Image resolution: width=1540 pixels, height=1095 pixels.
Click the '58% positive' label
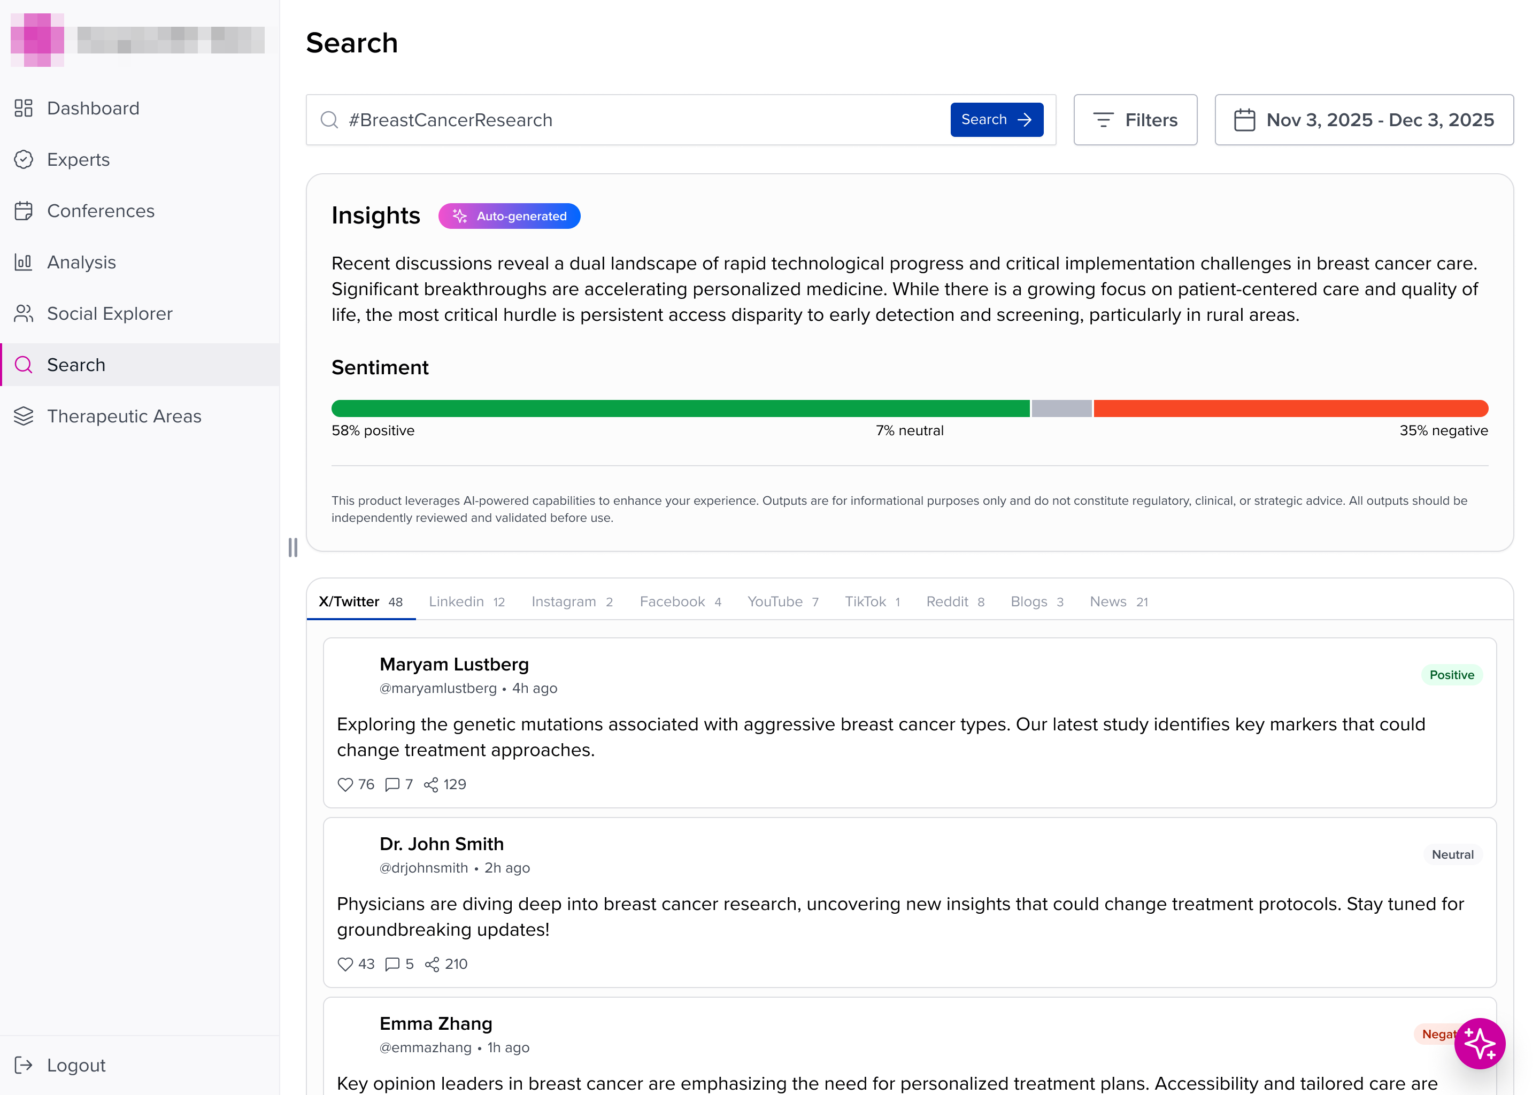click(373, 430)
